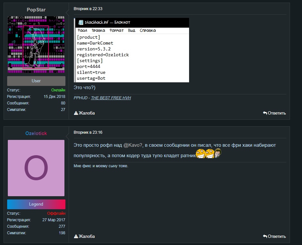Open the PopStar username profile link

point(36,10)
